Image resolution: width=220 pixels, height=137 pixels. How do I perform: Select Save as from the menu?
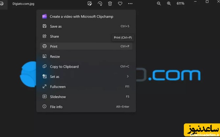pos(86,26)
